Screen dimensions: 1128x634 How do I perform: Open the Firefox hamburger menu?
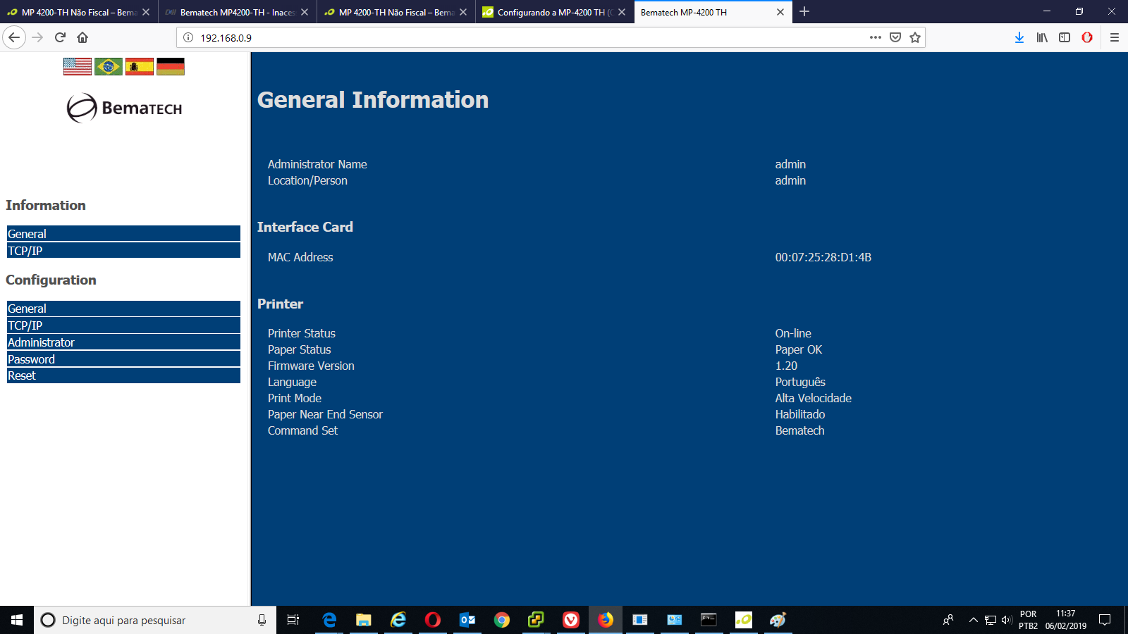pyautogui.click(x=1115, y=37)
